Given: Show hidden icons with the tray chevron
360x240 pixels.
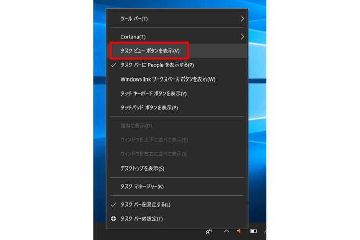Looking at the screenshot, I should 227,231.
